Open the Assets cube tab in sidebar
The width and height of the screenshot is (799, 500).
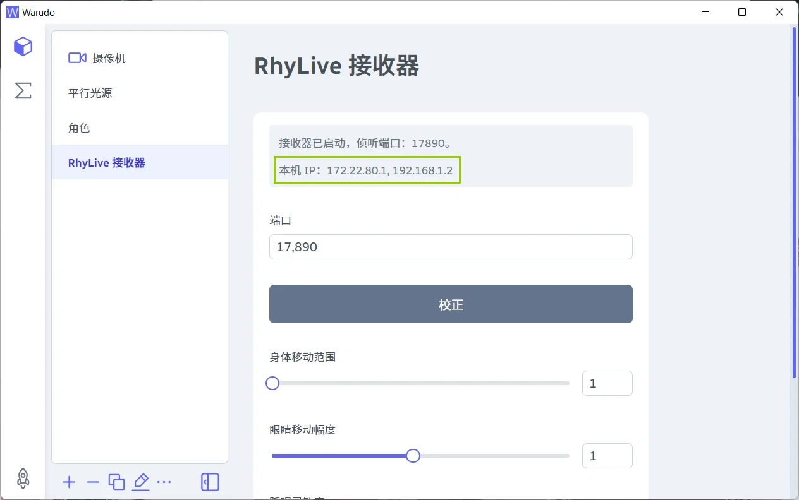(23, 46)
